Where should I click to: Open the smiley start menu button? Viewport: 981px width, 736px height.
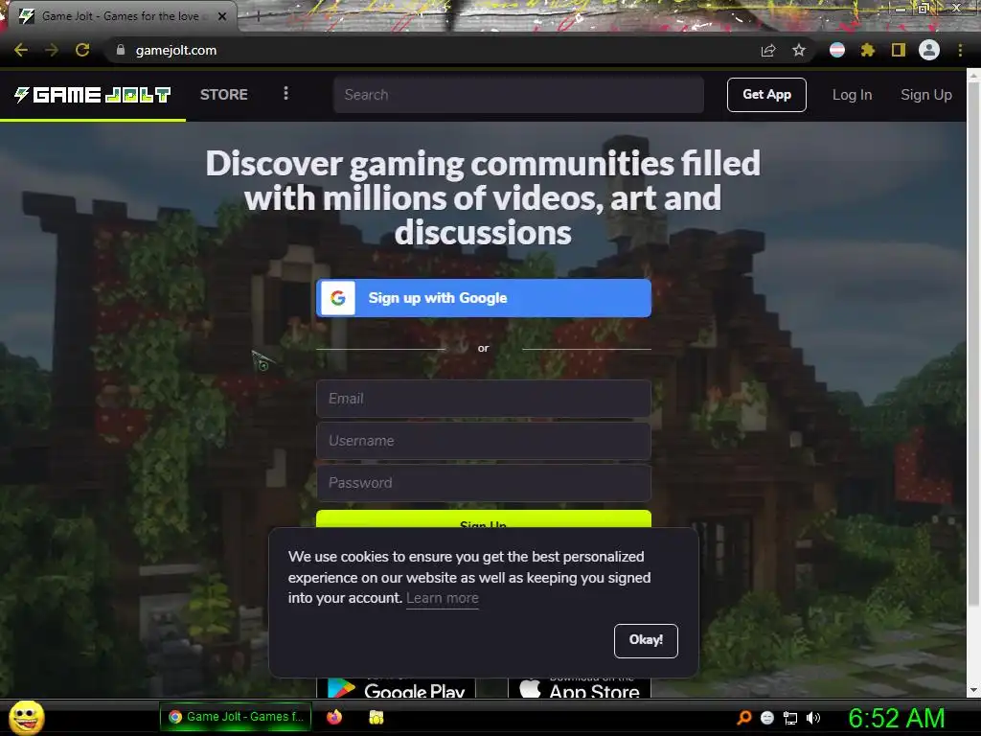[x=26, y=717]
